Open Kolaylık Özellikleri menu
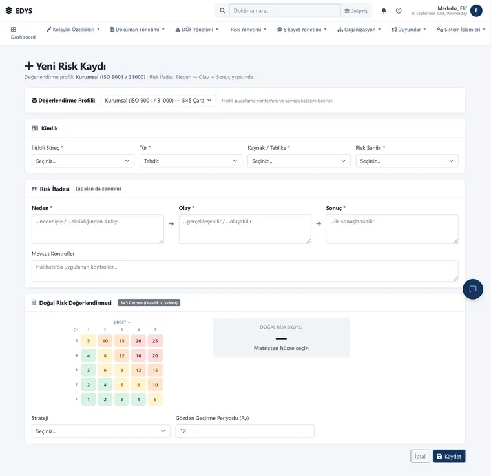Image resolution: width=491 pixels, height=476 pixels. 73,30
